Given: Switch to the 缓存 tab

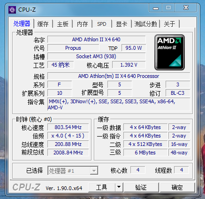Looking at the screenshot, I should [43, 24].
